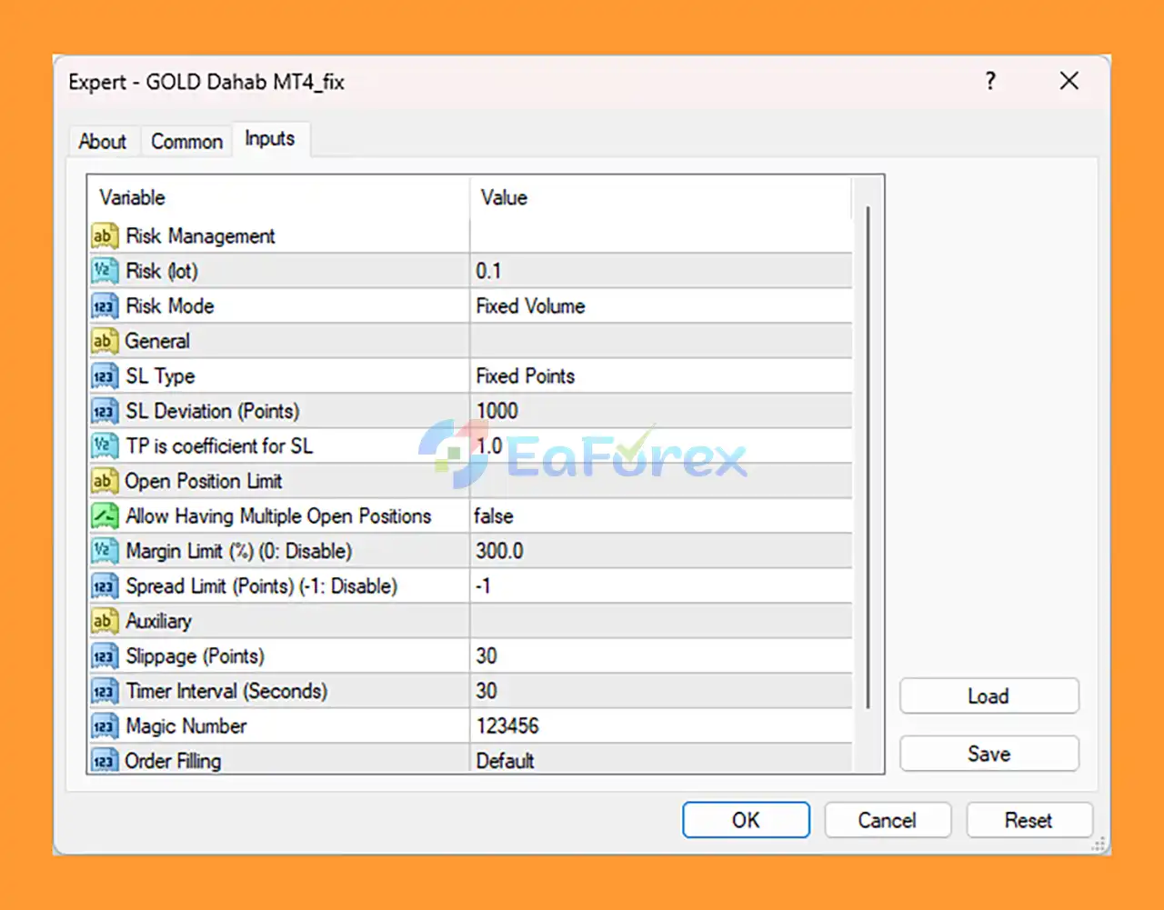The width and height of the screenshot is (1164, 910).
Task: Open the Order Filling Default dropdown
Action: pyautogui.click(x=659, y=760)
